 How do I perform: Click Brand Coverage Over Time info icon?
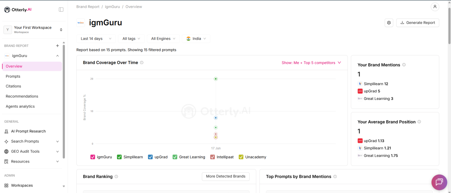coord(142,63)
